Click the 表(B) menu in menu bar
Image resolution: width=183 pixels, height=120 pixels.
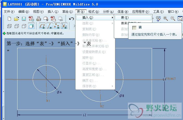pos(81,12)
